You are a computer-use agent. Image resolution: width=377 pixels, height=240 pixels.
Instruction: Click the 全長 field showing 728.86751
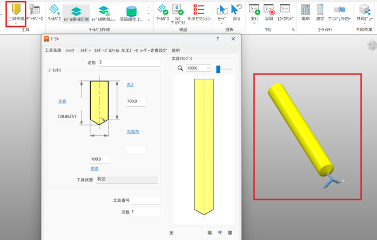click(66, 116)
